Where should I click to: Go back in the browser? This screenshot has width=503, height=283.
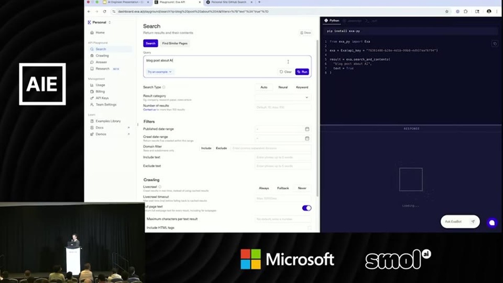[x=88, y=11]
